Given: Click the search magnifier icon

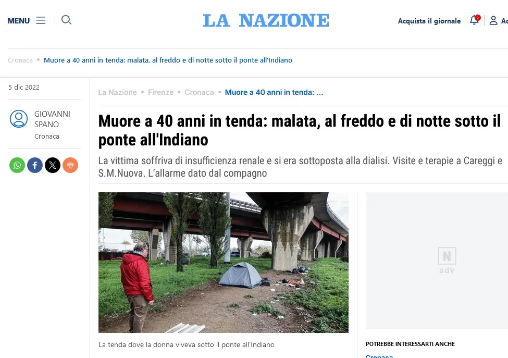Looking at the screenshot, I should [x=66, y=20].
